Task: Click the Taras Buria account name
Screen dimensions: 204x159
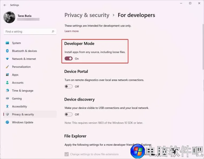Action: pyautogui.click(x=24, y=16)
